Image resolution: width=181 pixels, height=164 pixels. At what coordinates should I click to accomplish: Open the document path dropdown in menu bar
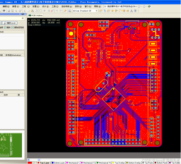pos(136,7)
